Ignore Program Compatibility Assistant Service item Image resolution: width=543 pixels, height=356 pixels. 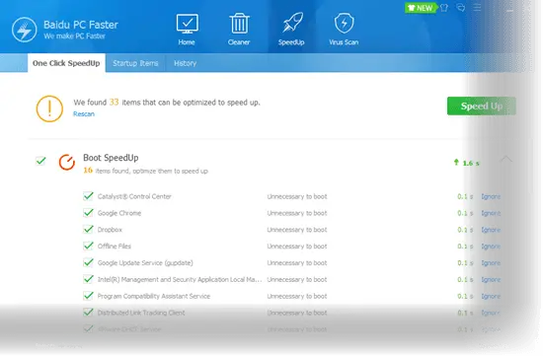coord(491,297)
